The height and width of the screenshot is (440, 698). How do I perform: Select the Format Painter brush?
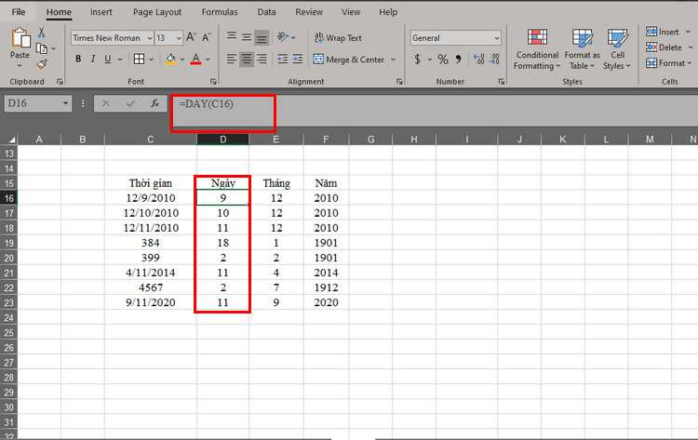41,64
